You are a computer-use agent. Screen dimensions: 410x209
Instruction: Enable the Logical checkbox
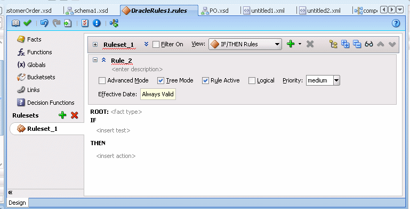pos(252,80)
